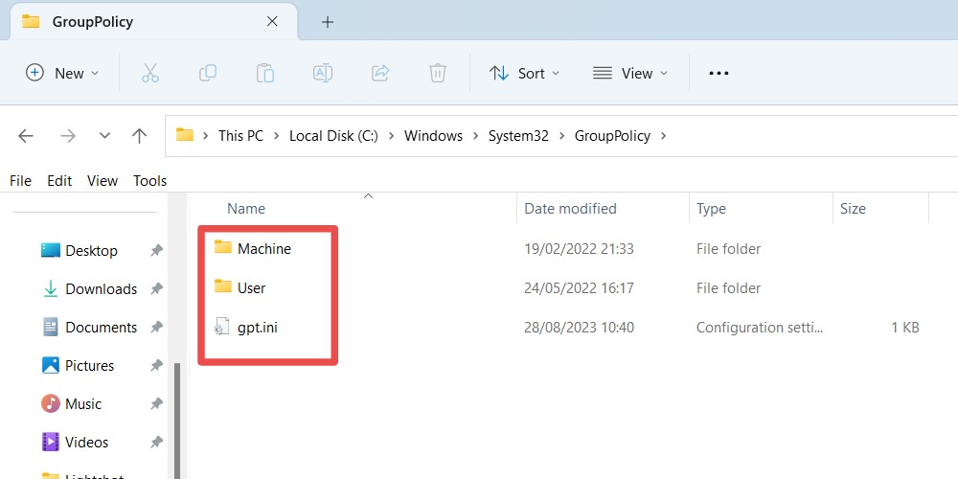The width and height of the screenshot is (958, 479).
Task: Click the Cut scissors icon
Action: click(x=149, y=74)
